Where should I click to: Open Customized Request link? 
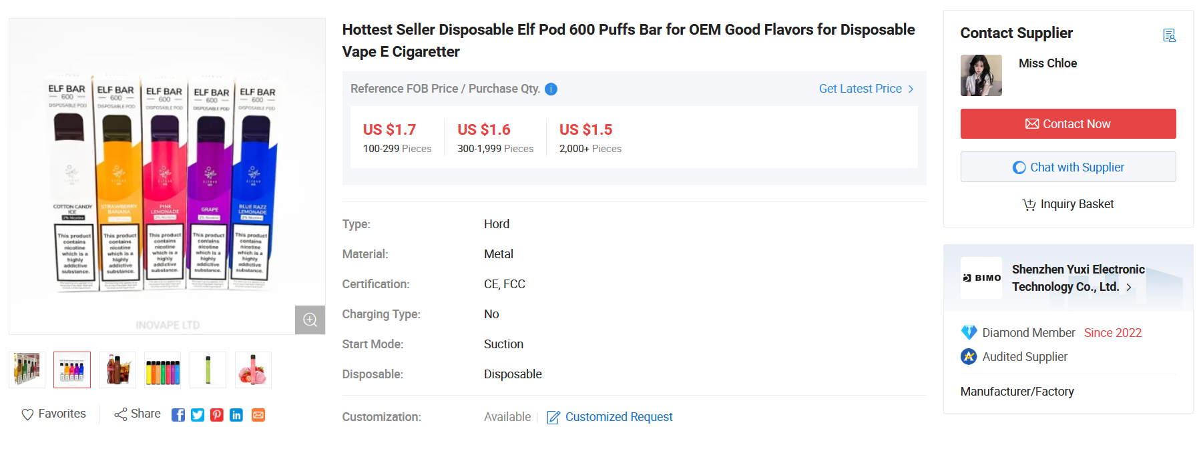click(x=610, y=417)
